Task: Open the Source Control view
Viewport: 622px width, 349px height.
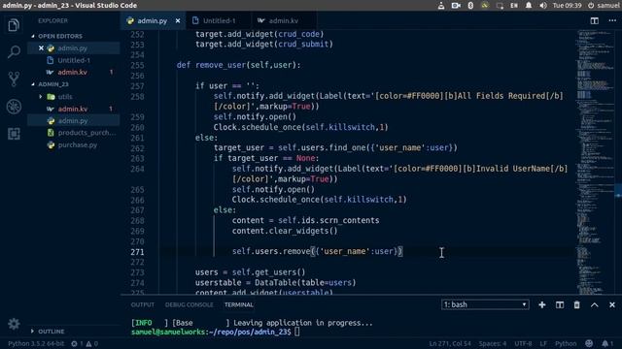Action: 14,79
